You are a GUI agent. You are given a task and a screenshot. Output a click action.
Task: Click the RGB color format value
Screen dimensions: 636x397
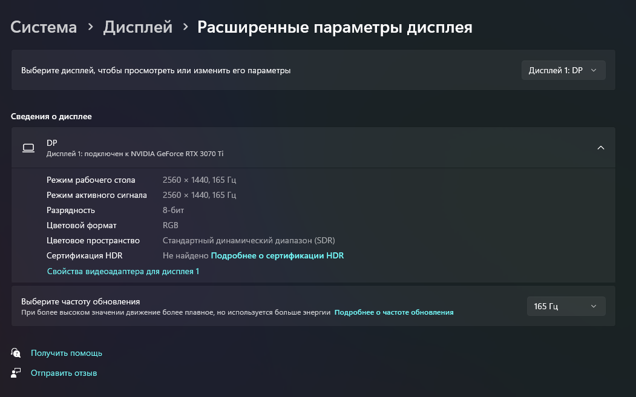(171, 225)
